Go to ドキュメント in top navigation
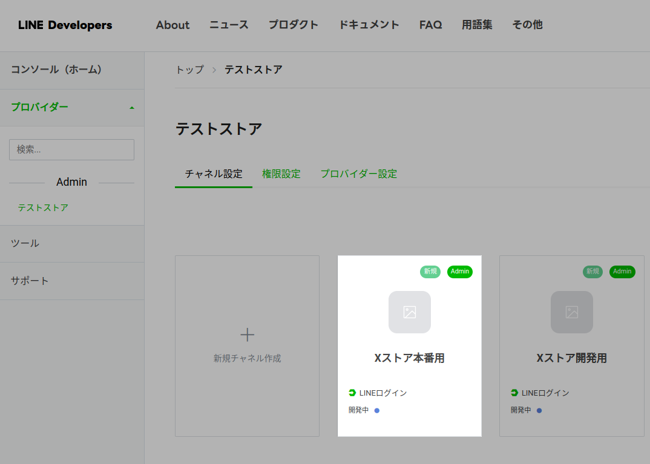 pyautogui.click(x=369, y=25)
